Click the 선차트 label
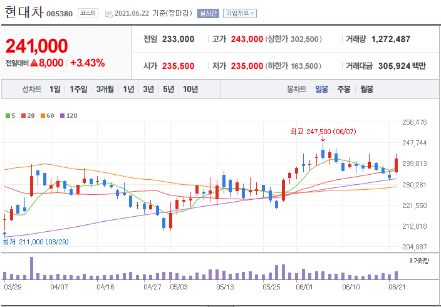 pyautogui.click(x=32, y=90)
